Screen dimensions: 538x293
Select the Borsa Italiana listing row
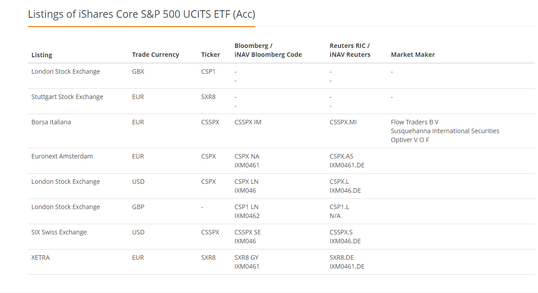[x=51, y=122]
